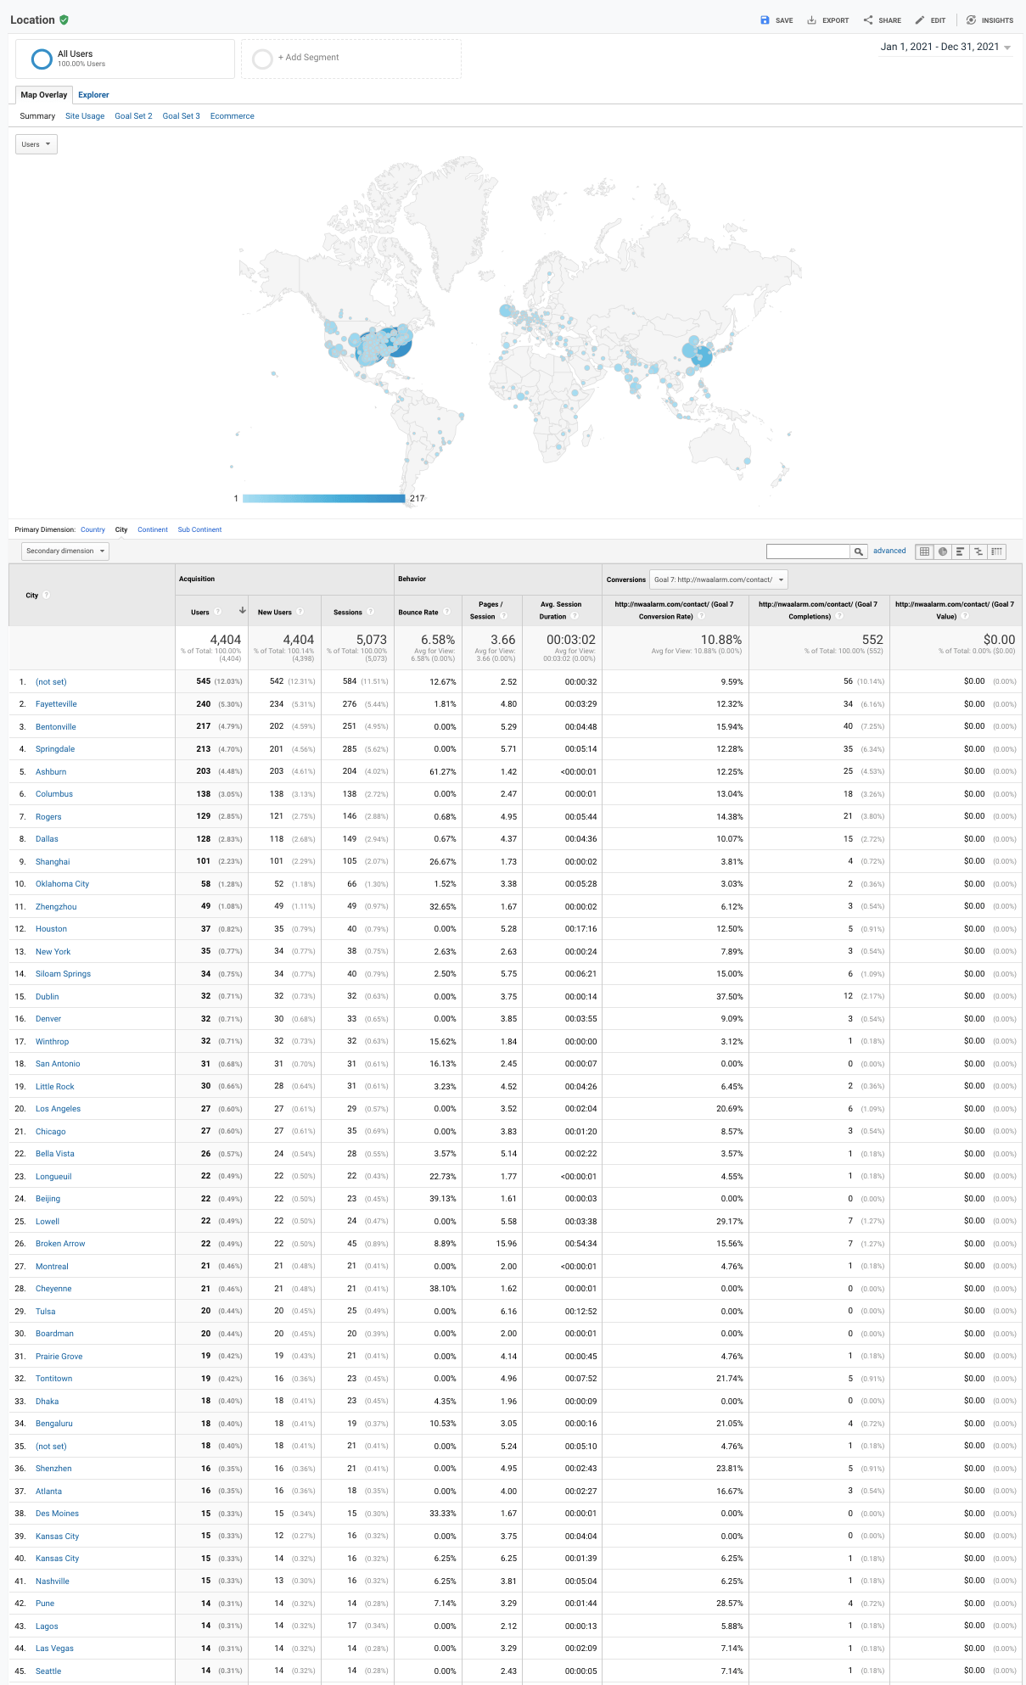Open the date range picker dropdown
This screenshot has height=1685, width=1026.
(x=945, y=48)
